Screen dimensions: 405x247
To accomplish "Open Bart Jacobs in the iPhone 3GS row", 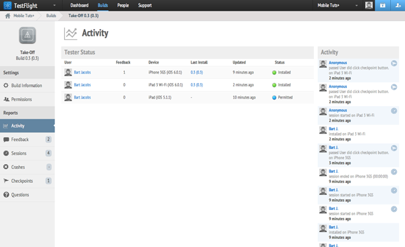I will (82, 72).
